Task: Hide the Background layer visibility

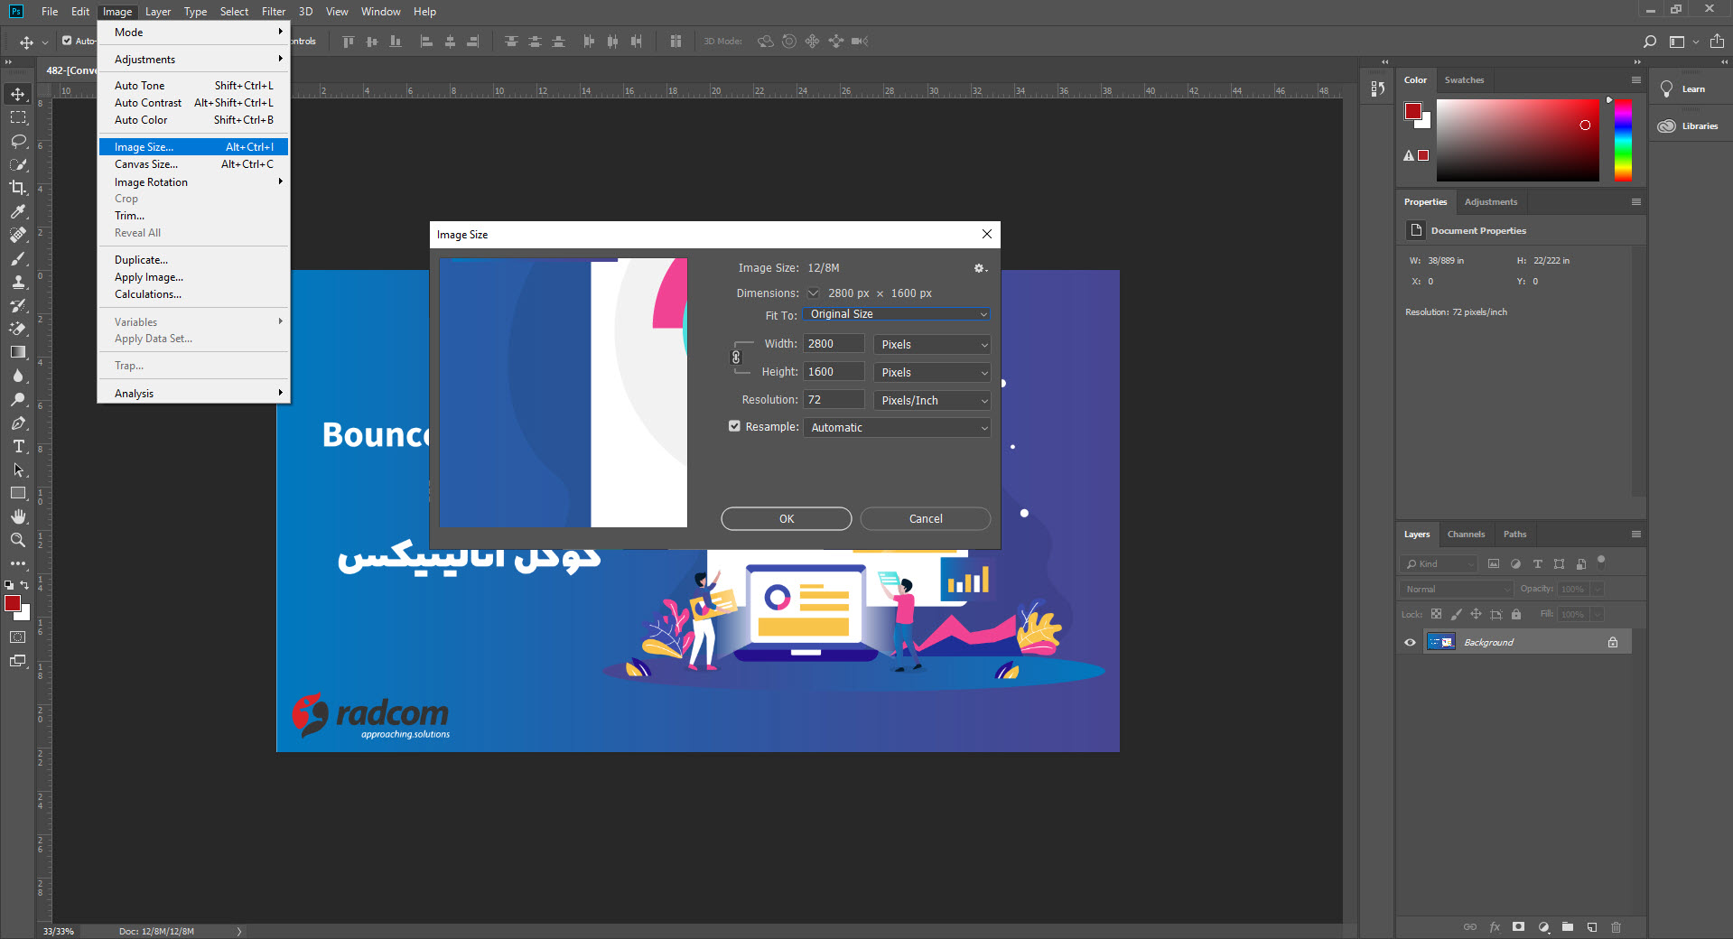Action: 1409,642
